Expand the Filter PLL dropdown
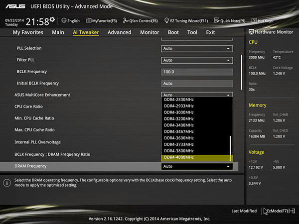This screenshot has height=224, width=299. (x=197, y=60)
